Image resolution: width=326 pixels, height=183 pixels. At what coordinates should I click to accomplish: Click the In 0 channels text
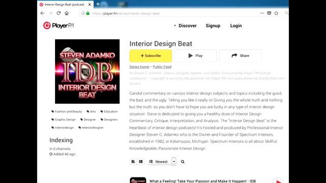60,149
